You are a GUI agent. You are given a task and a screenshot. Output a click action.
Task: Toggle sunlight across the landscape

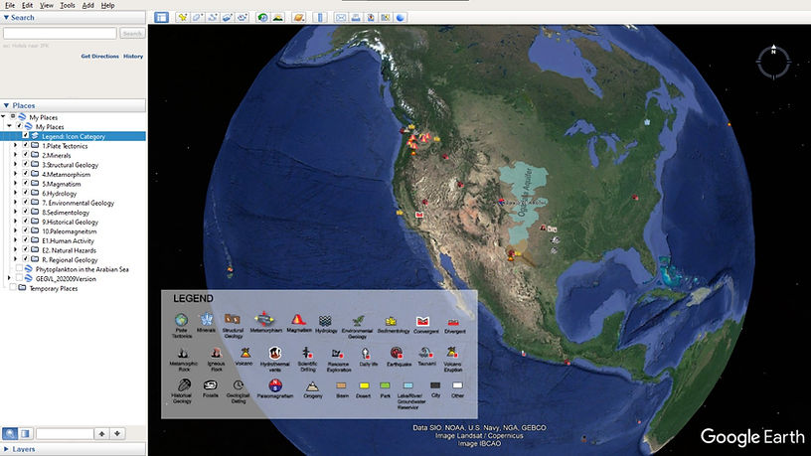click(277, 17)
